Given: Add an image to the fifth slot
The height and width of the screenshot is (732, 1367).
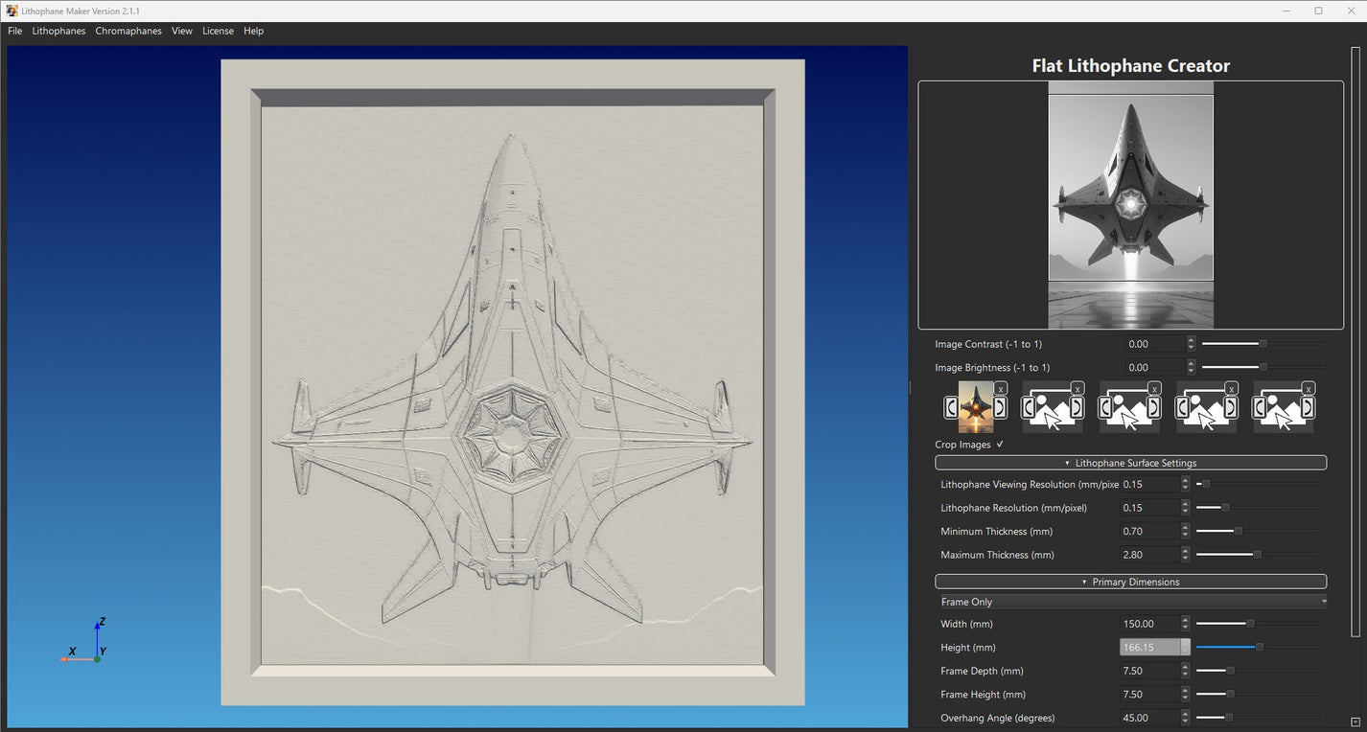Looking at the screenshot, I should pyautogui.click(x=1283, y=410).
